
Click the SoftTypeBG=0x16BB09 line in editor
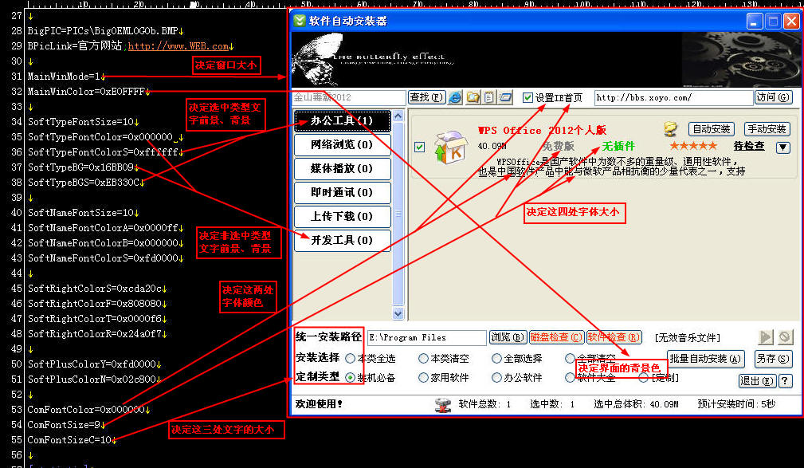83,167
